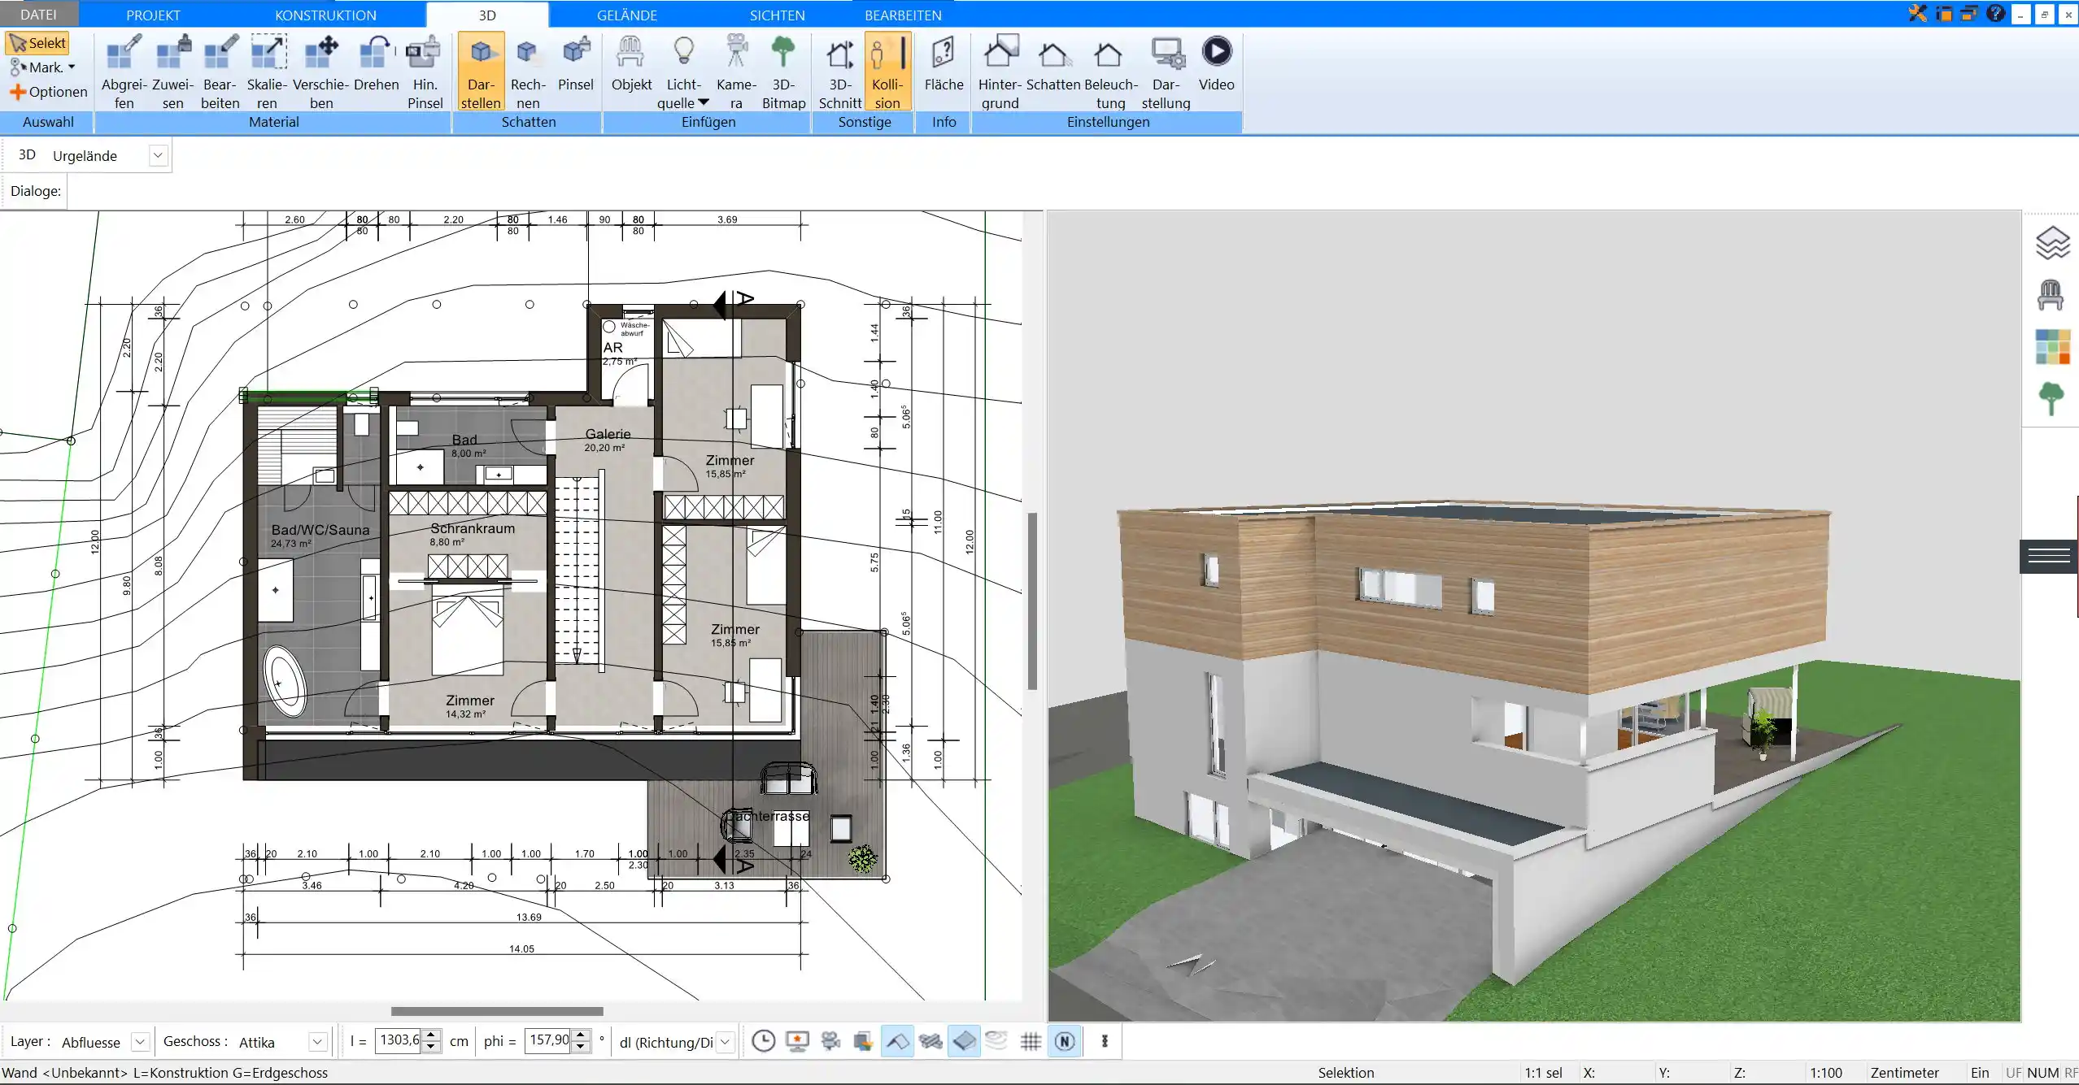Switch to the KONSTRUKTION tab
Screen dimensions: 2079x1085
325,15
